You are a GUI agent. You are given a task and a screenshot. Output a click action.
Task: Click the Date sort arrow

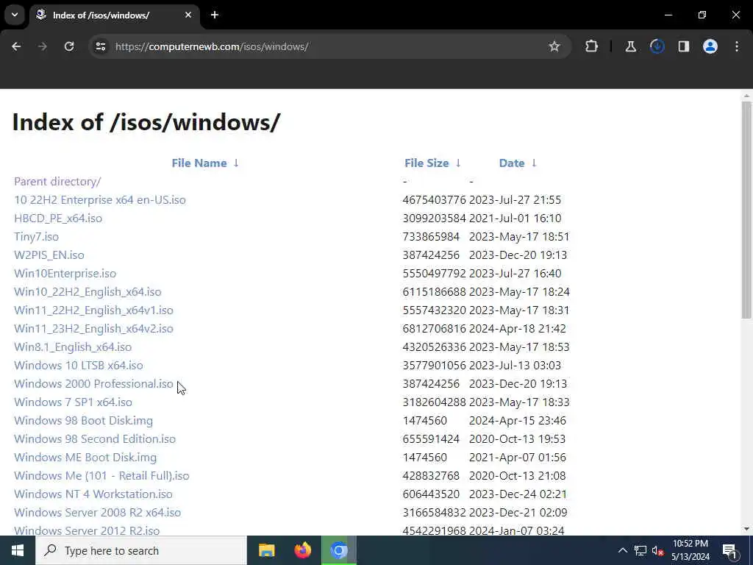[x=534, y=163]
